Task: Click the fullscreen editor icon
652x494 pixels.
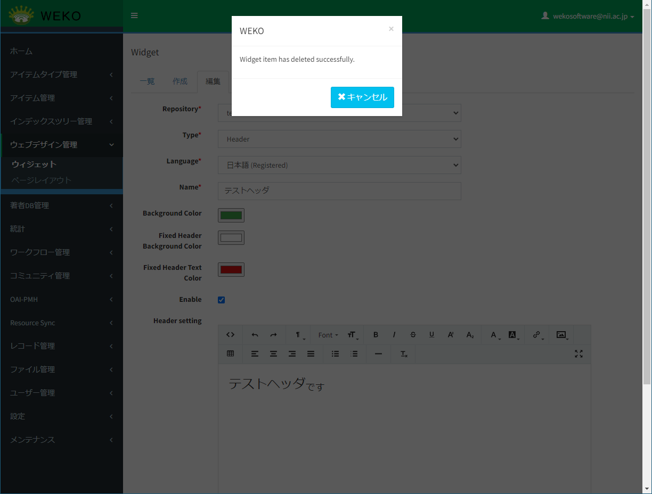Action: point(578,354)
